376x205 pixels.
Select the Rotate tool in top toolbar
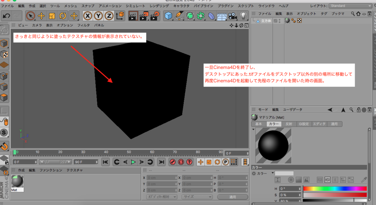click(62, 16)
